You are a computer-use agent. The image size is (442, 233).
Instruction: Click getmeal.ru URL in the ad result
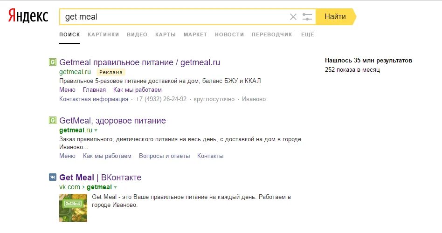(75, 72)
